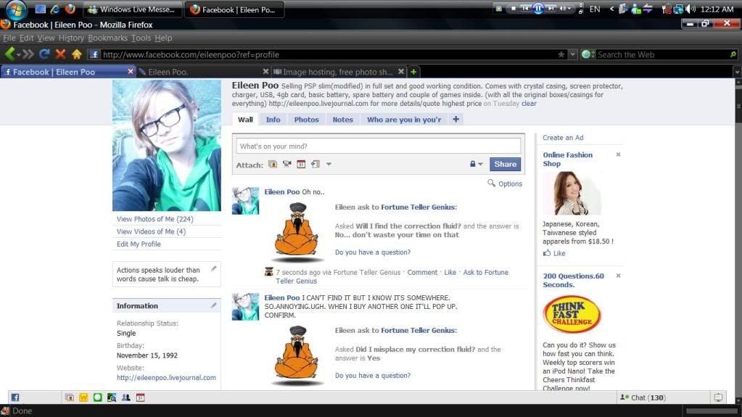Switch to the Photos profile tab
The height and width of the screenshot is (417, 742).
coord(307,120)
